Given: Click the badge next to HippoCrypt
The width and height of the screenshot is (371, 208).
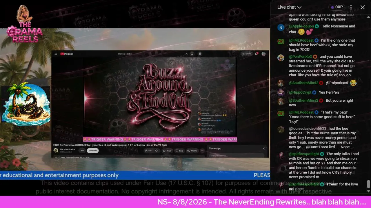Looking at the screenshot, I should point(314,92).
